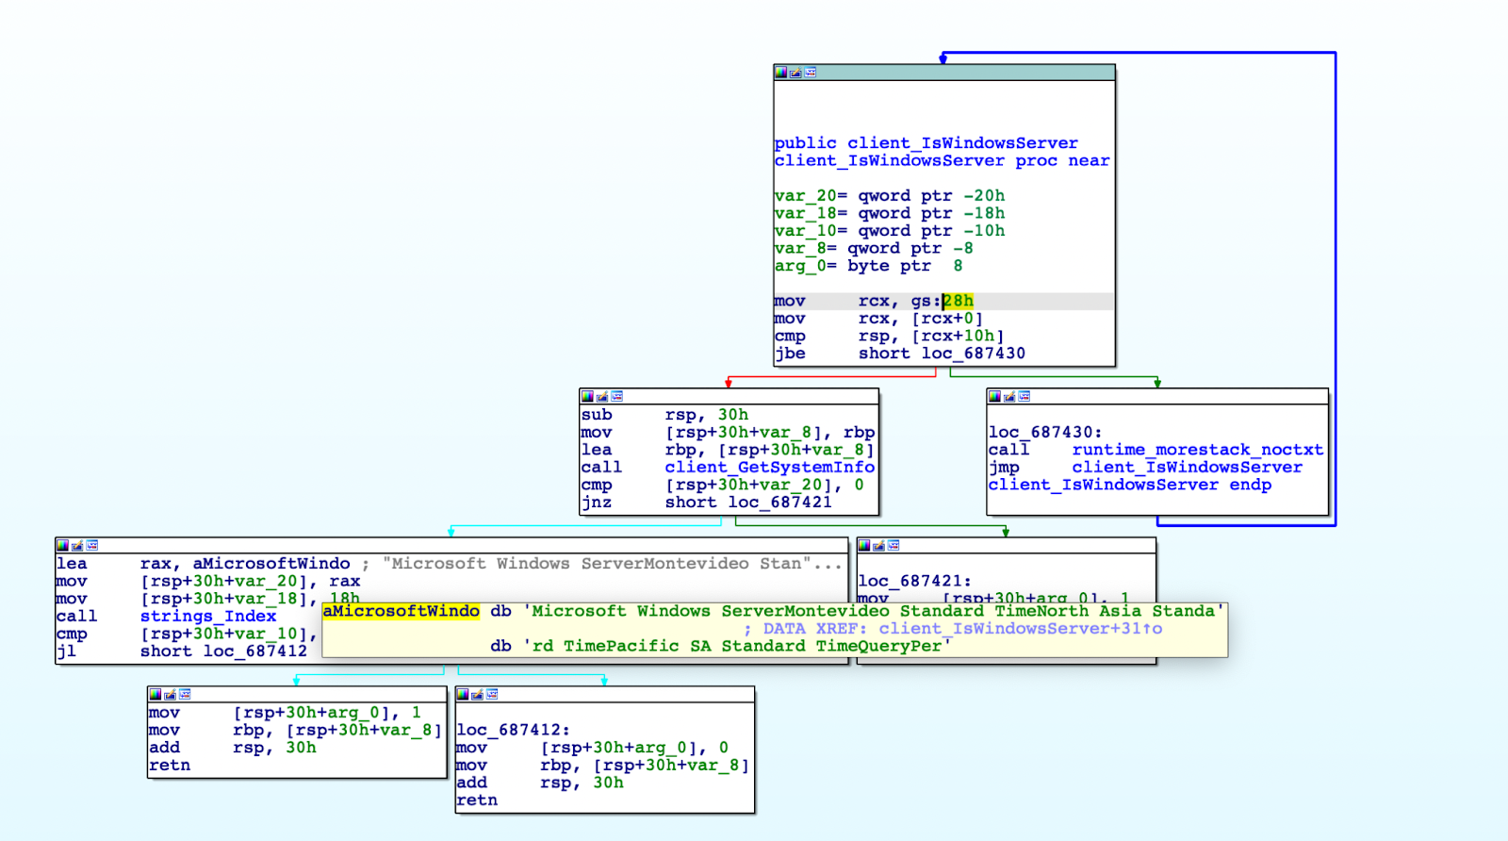This screenshot has height=841, width=1508.
Task: Click 'add rsp, 30h' in loc_687412 block
Action: [x=540, y=783]
